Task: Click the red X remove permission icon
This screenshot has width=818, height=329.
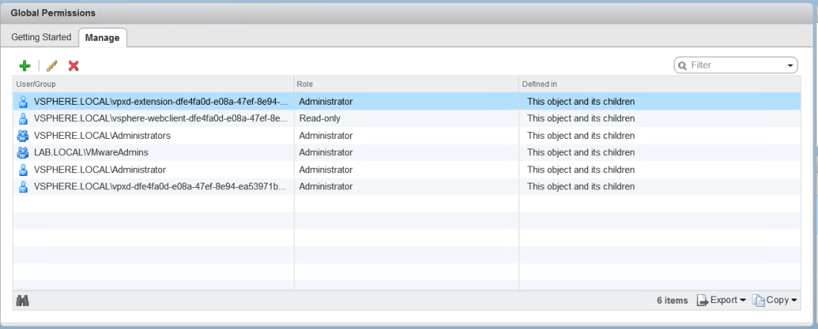Action: pos(74,65)
